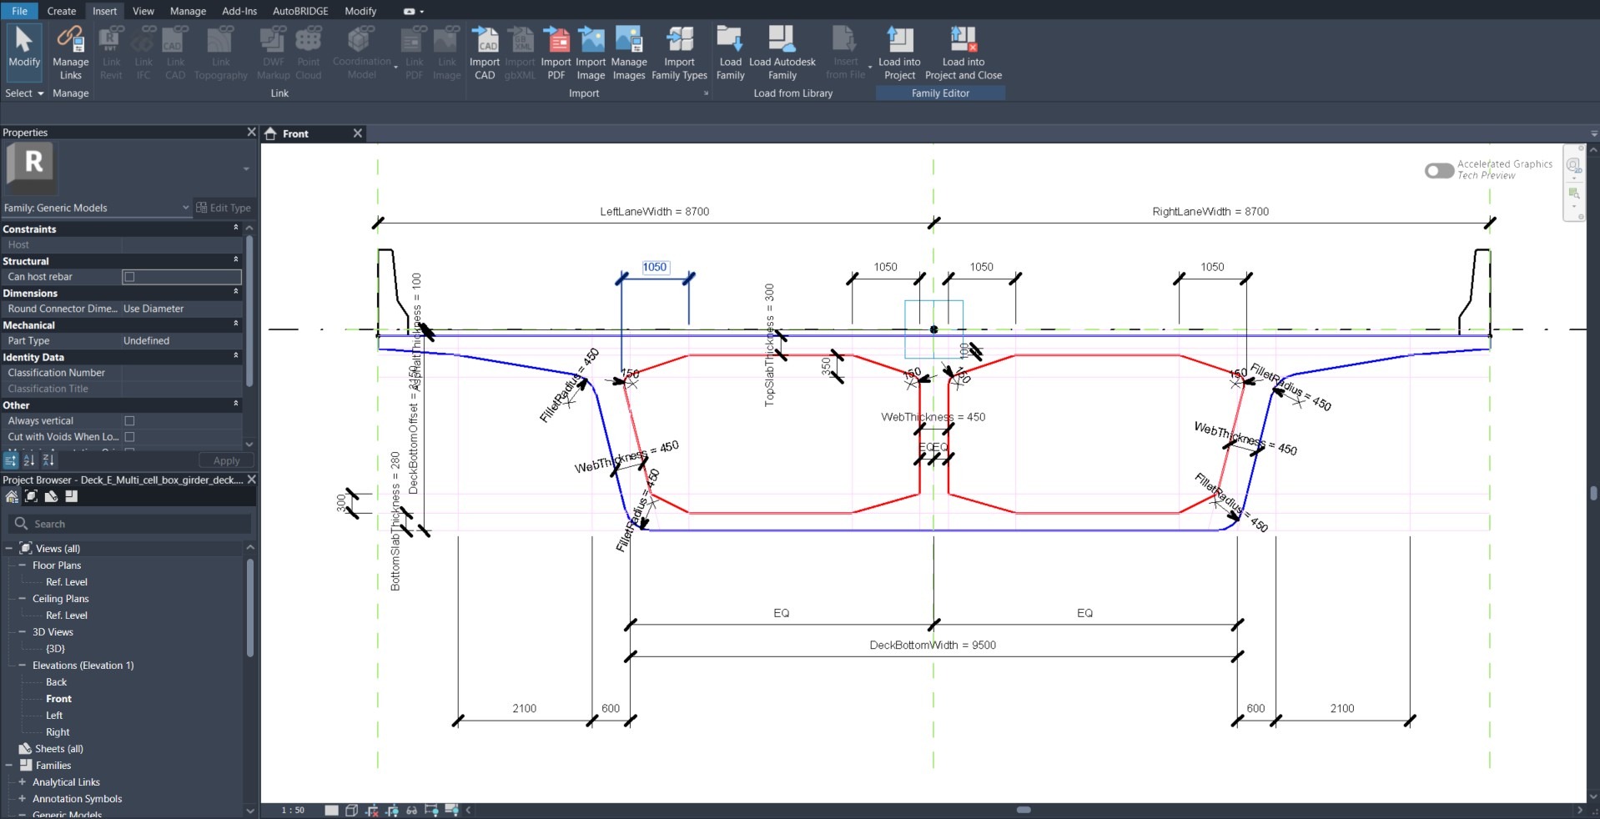Enable the Can host rebar checkbox
1600x819 pixels.
click(x=129, y=277)
